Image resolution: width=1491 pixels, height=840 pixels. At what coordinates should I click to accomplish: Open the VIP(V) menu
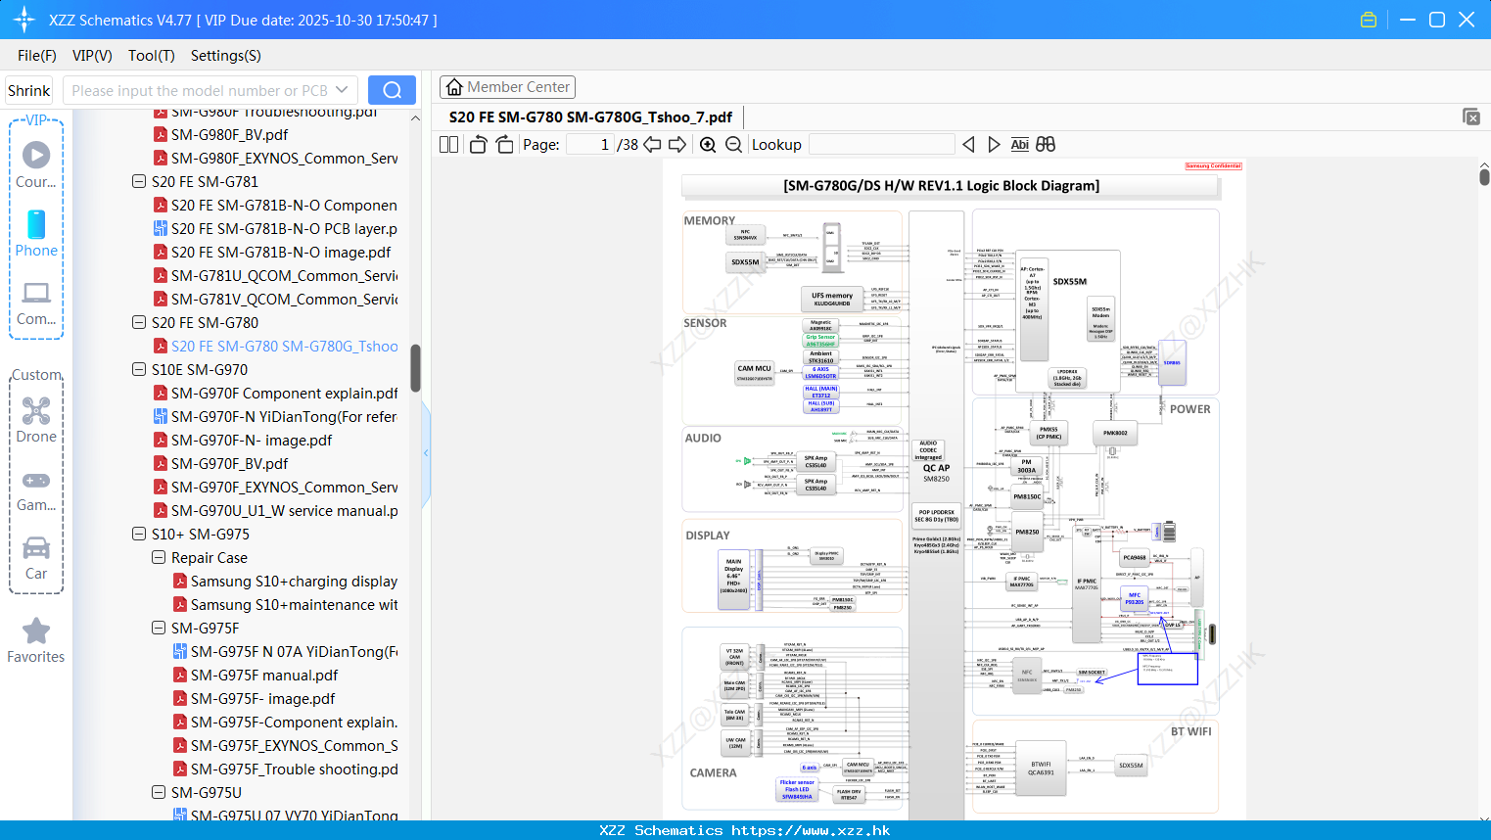click(x=92, y=56)
